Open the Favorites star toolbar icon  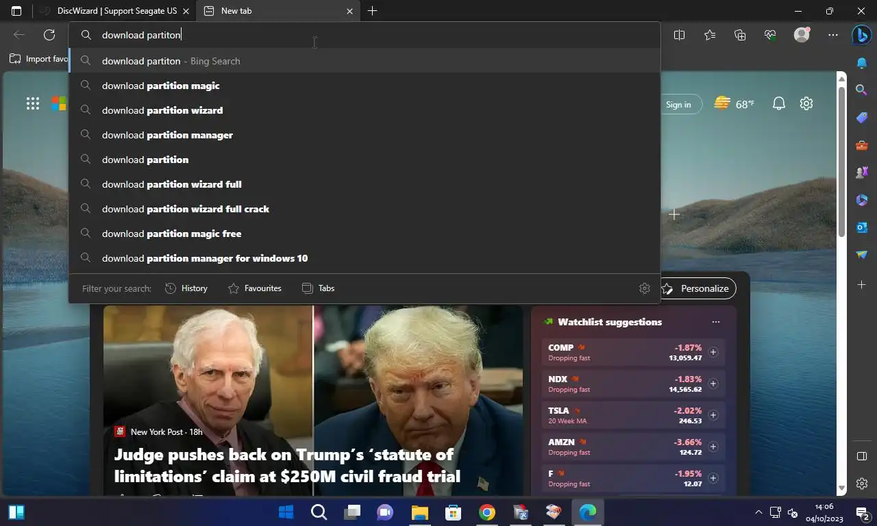709,35
